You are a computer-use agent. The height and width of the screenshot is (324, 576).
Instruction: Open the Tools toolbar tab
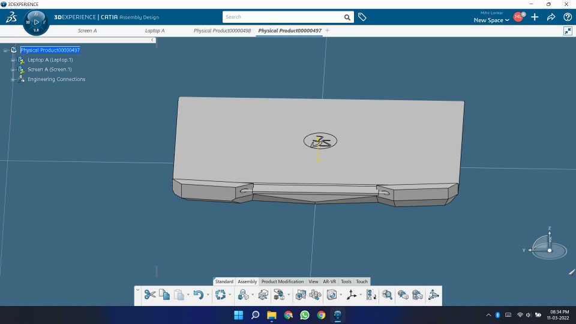pos(346,281)
